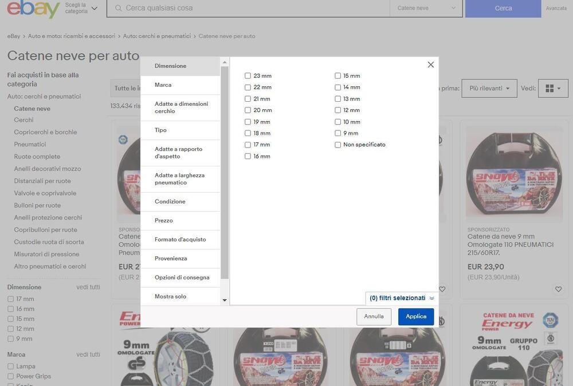Open the Prezzo filter tab
573x386 pixels.
point(180,221)
